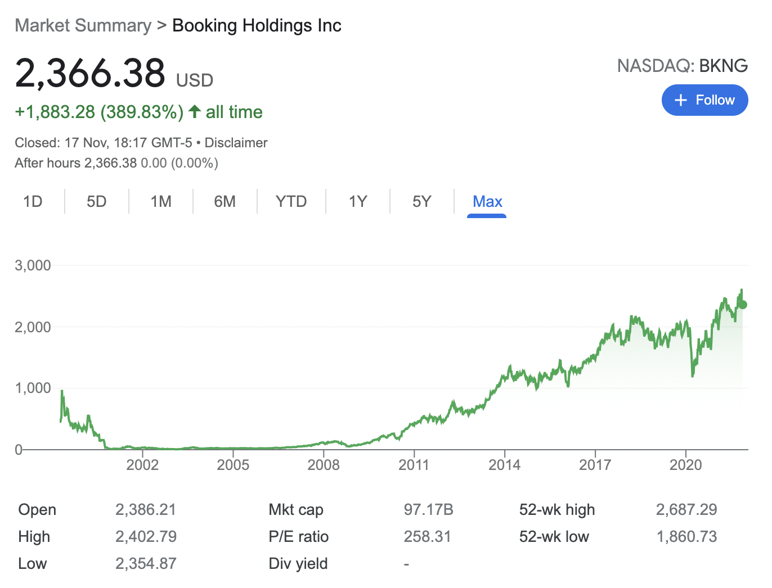Switch chart to 1M range

pyautogui.click(x=161, y=201)
